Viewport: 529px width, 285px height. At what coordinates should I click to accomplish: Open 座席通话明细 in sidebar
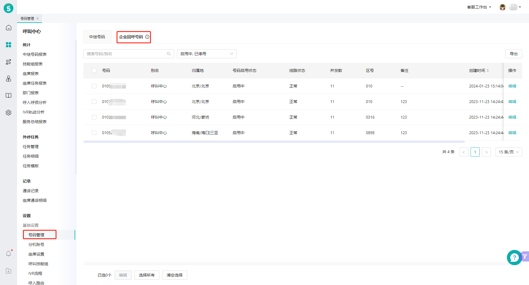click(x=35, y=200)
